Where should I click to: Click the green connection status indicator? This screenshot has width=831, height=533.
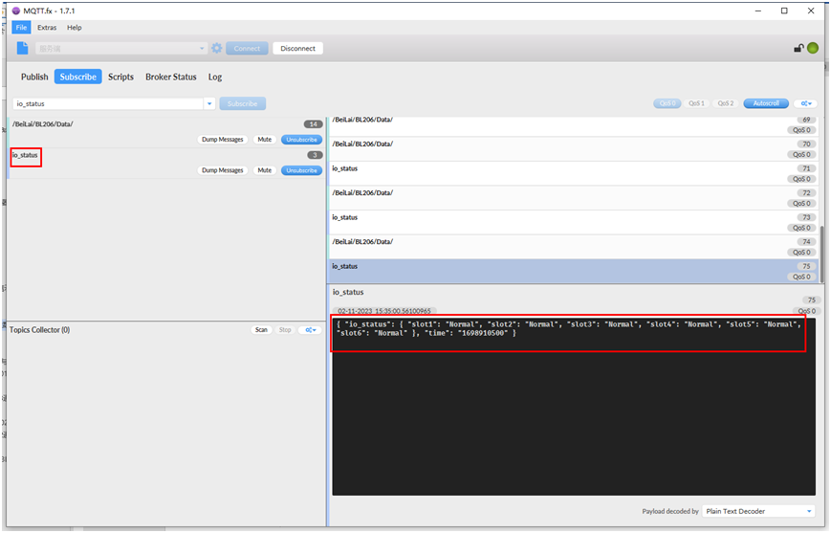813,48
